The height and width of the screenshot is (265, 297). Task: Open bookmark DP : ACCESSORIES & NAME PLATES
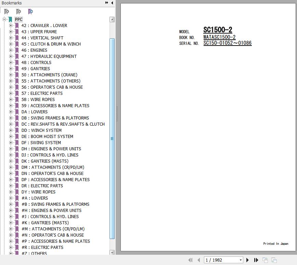point(55,179)
